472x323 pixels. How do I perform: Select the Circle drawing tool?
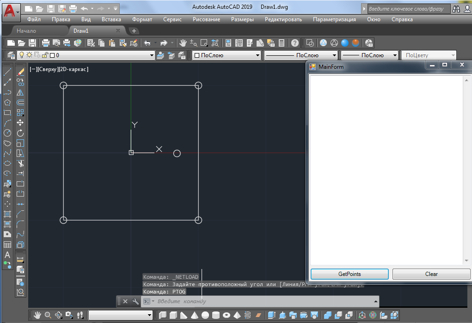(x=7, y=133)
